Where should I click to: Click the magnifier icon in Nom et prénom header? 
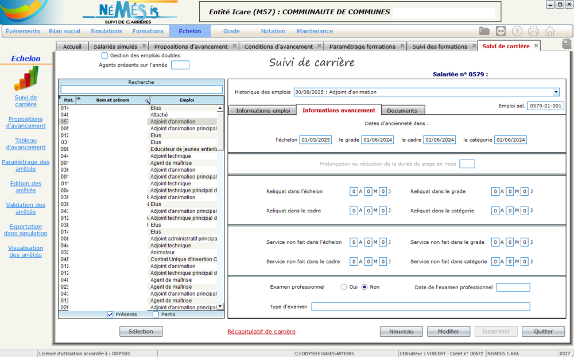147,100
